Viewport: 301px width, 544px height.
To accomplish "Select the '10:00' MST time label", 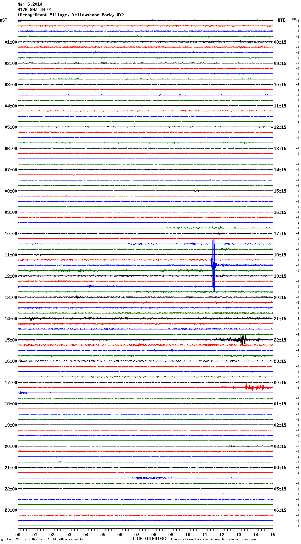I will click(11, 234).
